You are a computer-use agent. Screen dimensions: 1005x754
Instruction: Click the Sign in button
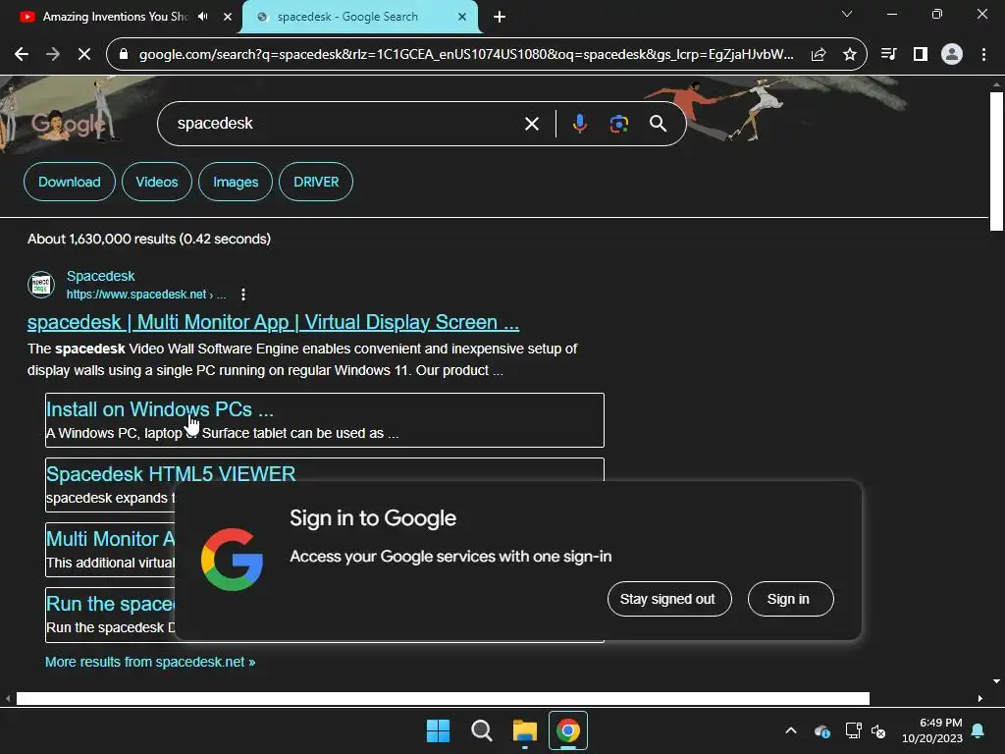(790, 599)
